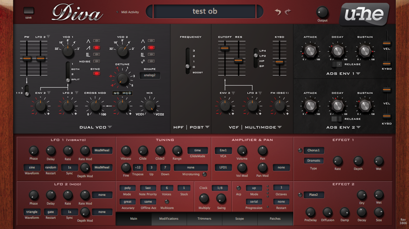Click ADS ENV 1 Decay knob
The image size is (409, 229).
tap(338, 51)
